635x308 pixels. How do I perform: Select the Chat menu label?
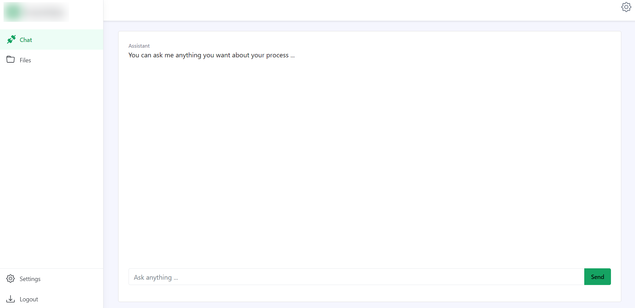(x=26, y=40)
